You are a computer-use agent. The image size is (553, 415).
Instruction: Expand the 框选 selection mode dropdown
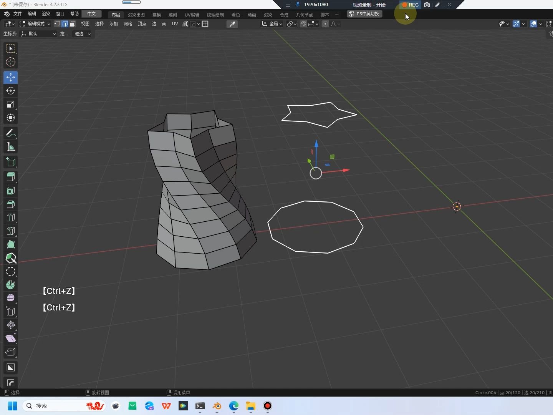tap(82, 34)
